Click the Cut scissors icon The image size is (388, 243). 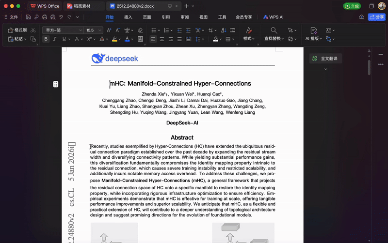coord(33,30)
